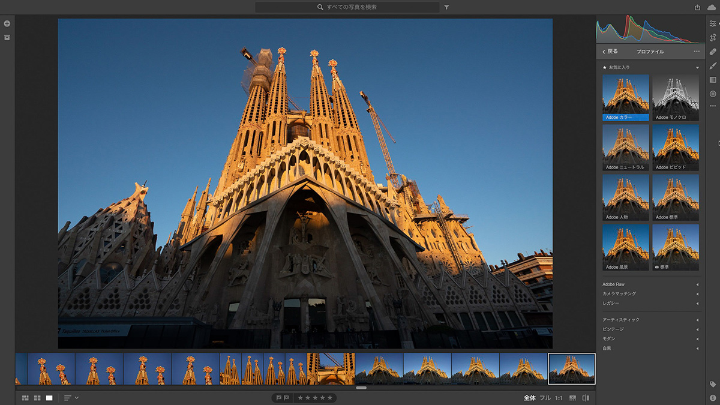Click the search all photos field
The image size is (720, 405).
[x=355, y=7]
